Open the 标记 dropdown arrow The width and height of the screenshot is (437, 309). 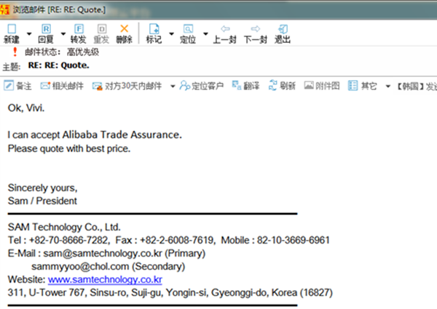[171, 34]
